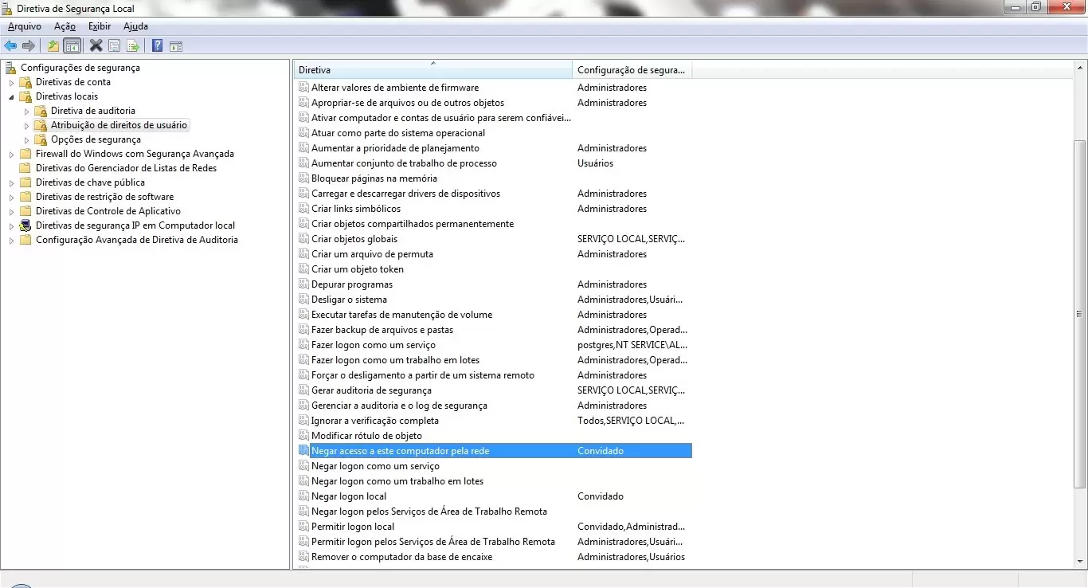This screenshot has height=588, width=1088.
Task: Click the Firewall do Windows folder icon
Action: tap(25, 154)
